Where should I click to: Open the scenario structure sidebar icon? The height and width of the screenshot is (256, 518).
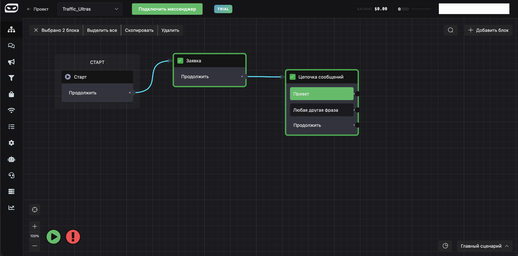(11, 29)
